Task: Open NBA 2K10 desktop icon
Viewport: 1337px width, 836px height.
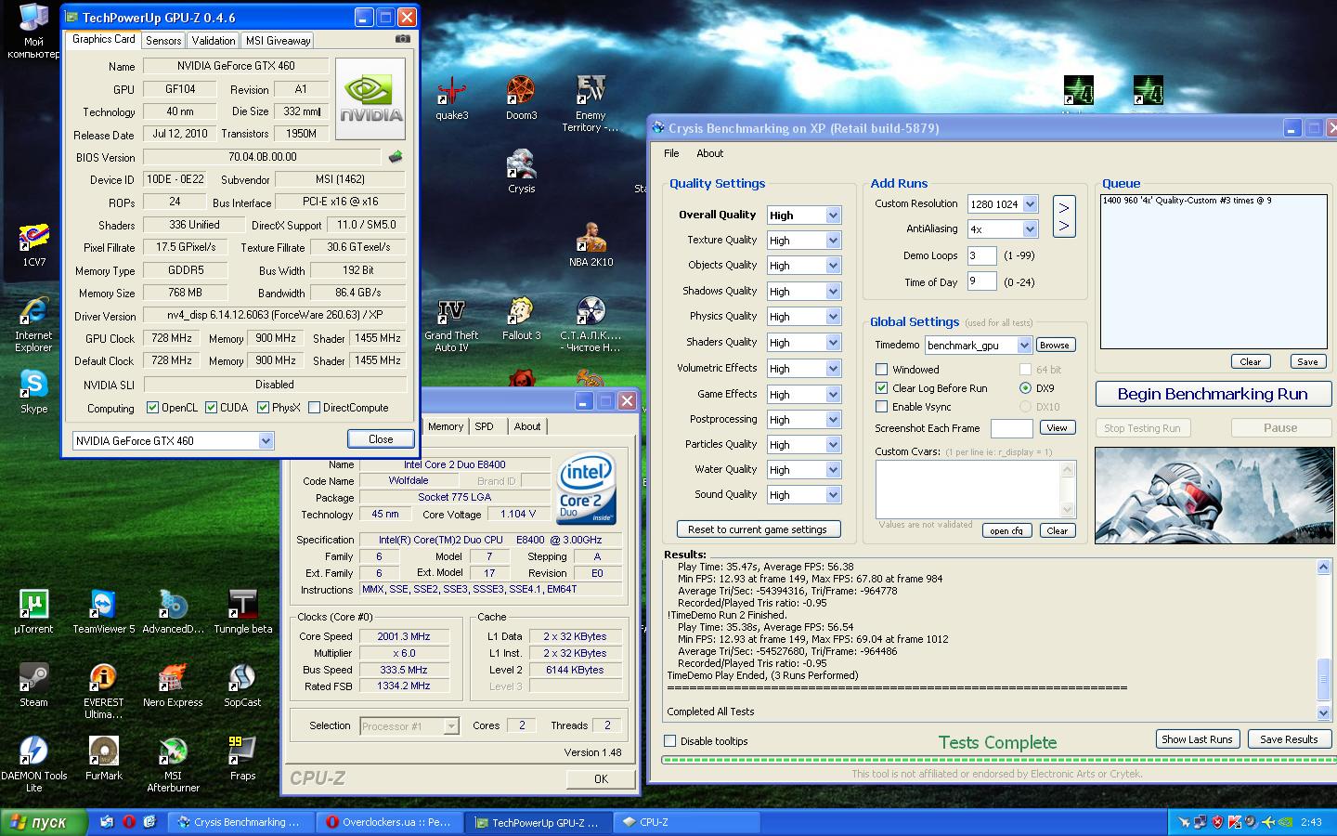Action: [591, 244]
